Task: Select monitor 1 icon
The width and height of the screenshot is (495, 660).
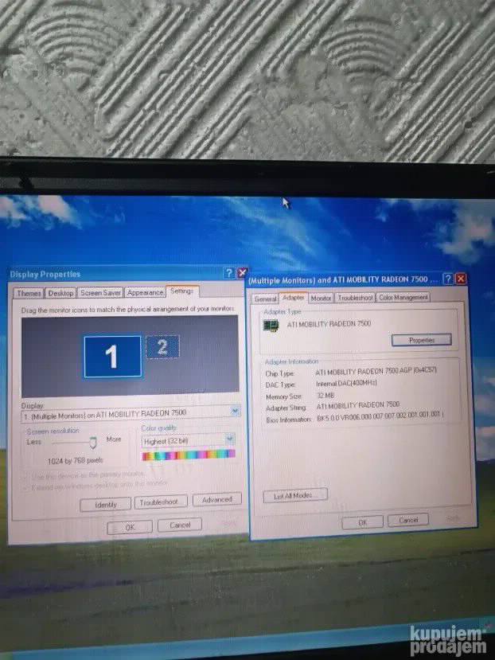Action: [112, 356]
